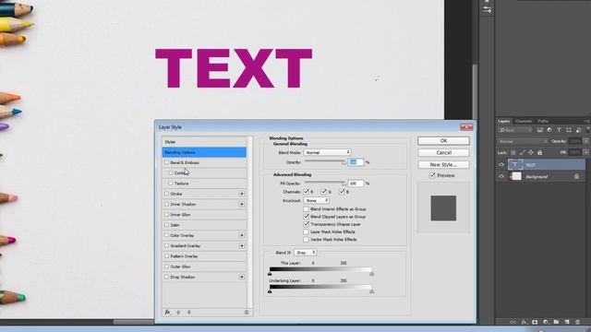Click the General Blending Opacity slider
Screen dimensions: 591x332
click(x=325, y=162)
